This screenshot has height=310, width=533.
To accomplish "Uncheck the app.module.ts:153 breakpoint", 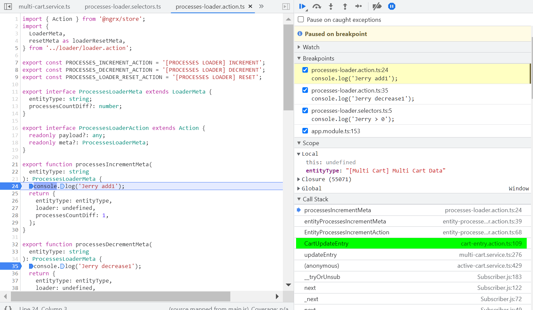I will (x=305, y=131).
